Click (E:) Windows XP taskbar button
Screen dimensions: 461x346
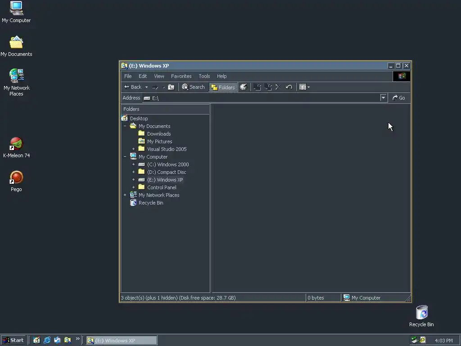tap(122, 341)
